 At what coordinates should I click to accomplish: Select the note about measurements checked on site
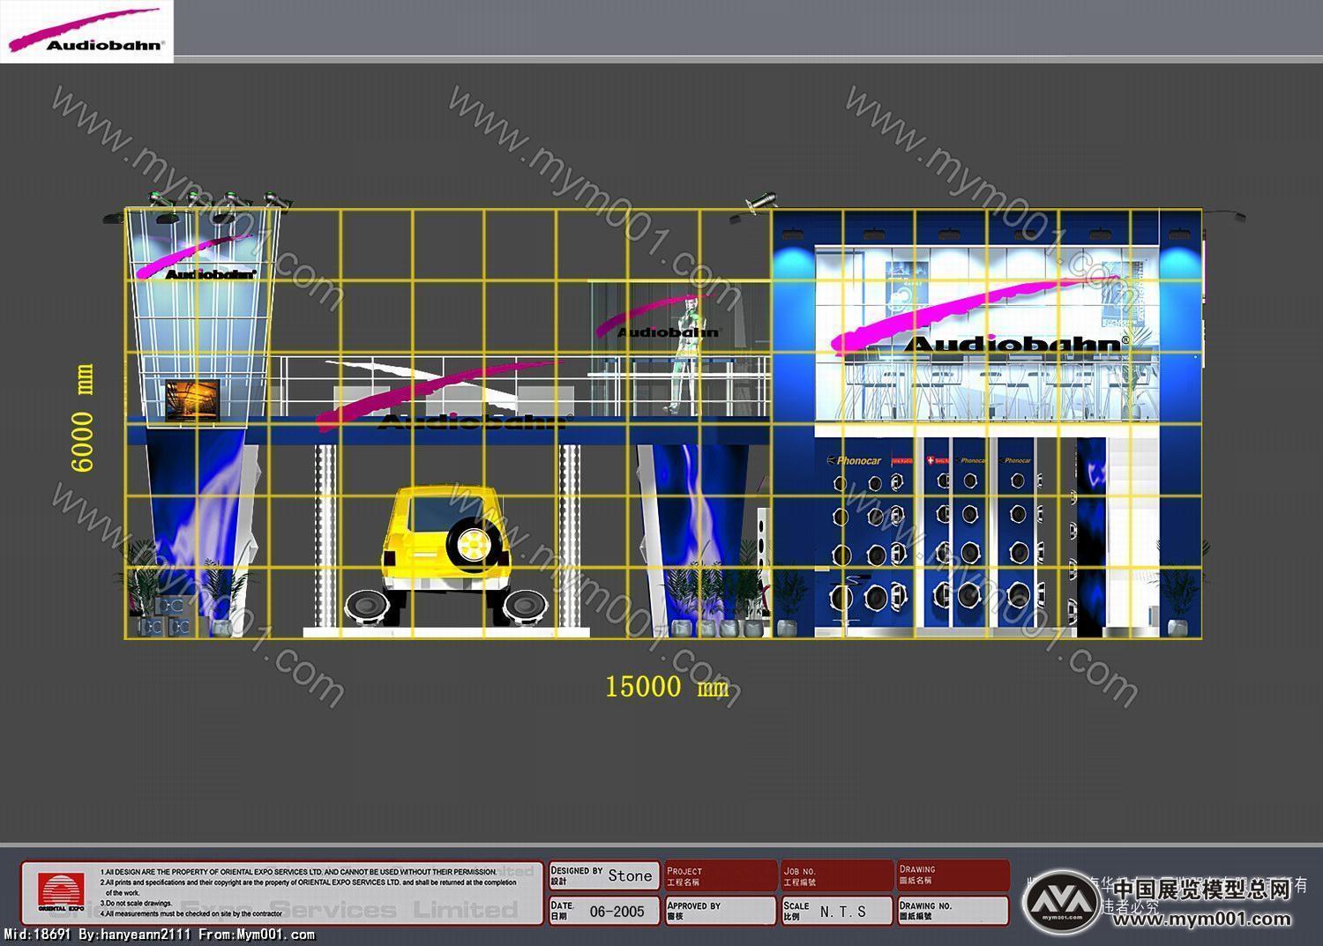coord(191,914)
